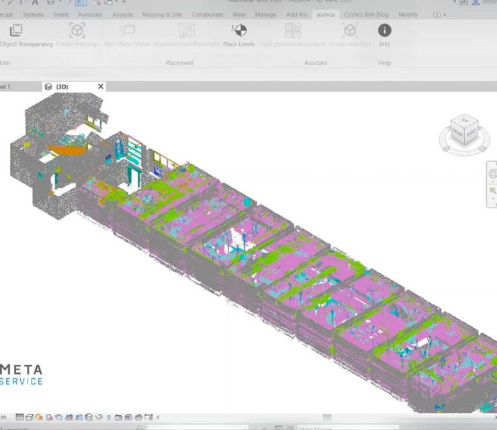Toggle Highlight Displacement Sets icon
This screenshot has height=430, width=497.
click(138, 417)
